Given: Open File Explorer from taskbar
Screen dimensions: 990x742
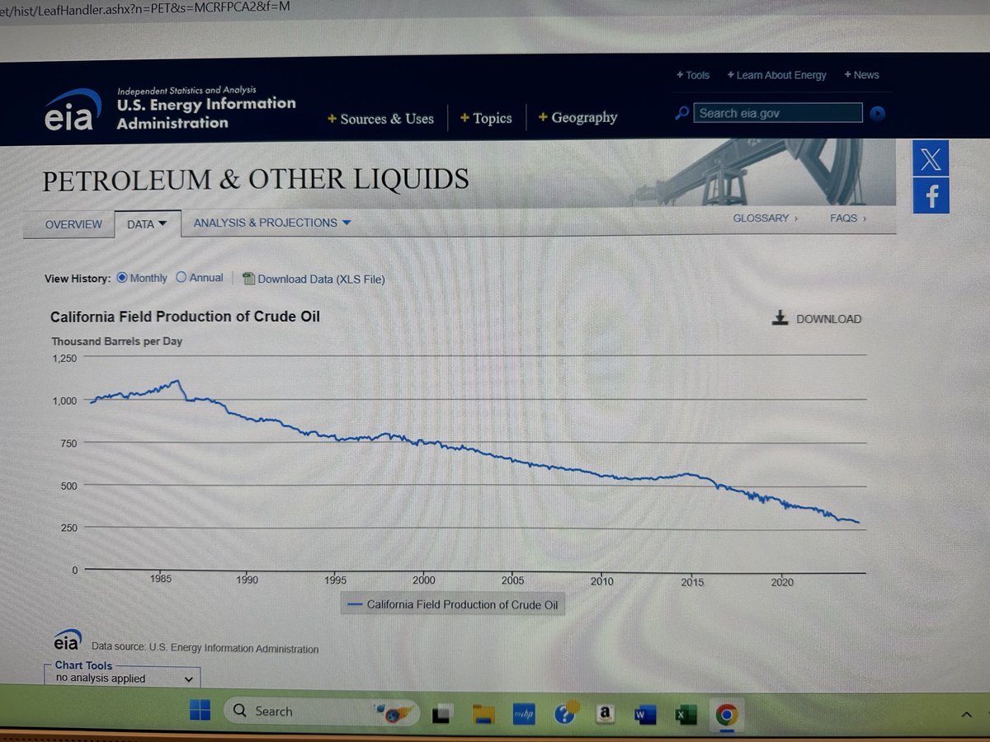Looking at the screenshot, I should point(483,714).
